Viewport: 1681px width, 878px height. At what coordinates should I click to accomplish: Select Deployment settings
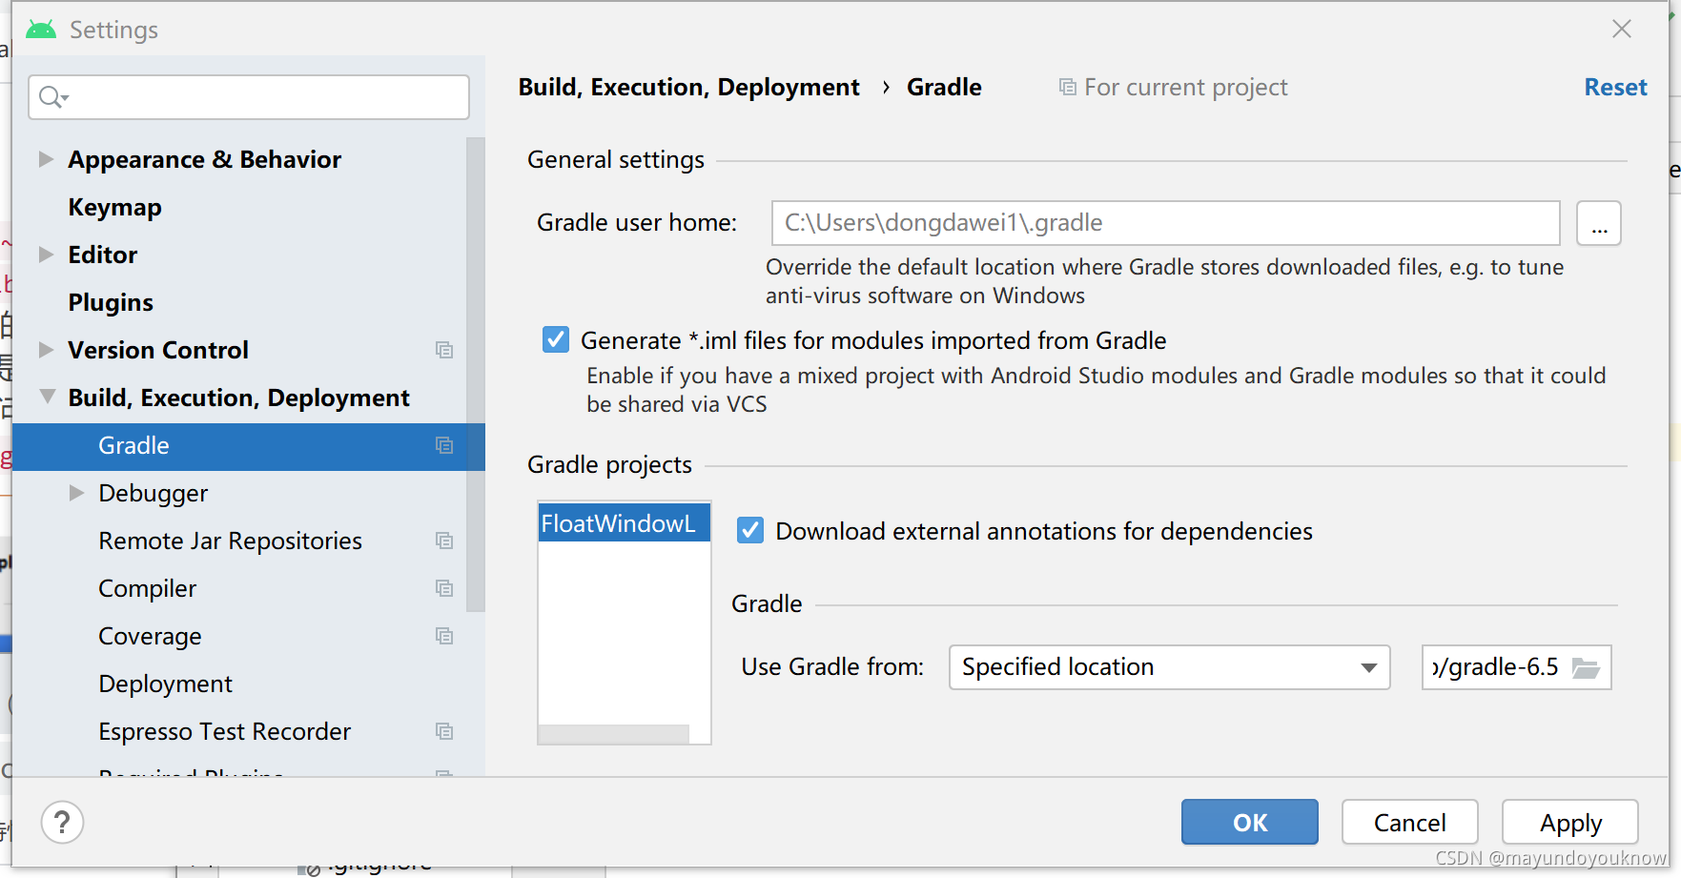(x=165, y=684)
